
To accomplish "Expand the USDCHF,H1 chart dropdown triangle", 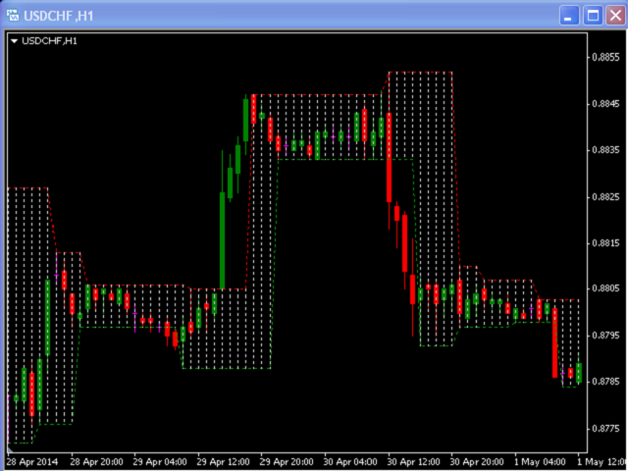I will pos(14,41).
